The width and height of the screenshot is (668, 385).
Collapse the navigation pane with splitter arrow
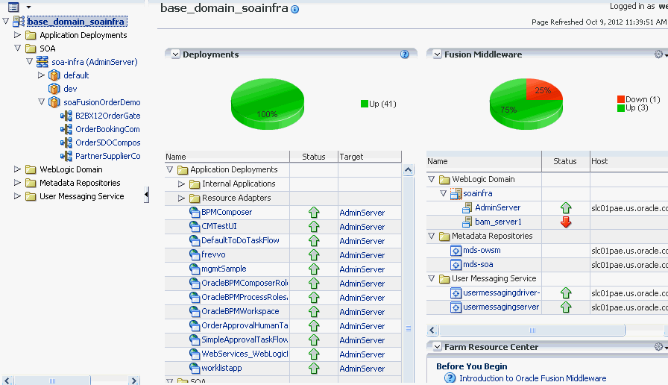pyautogui.click(x=146, y=195)
